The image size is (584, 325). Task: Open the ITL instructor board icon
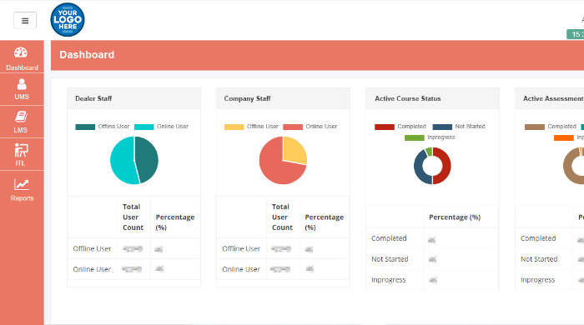(x=21, y=150)
